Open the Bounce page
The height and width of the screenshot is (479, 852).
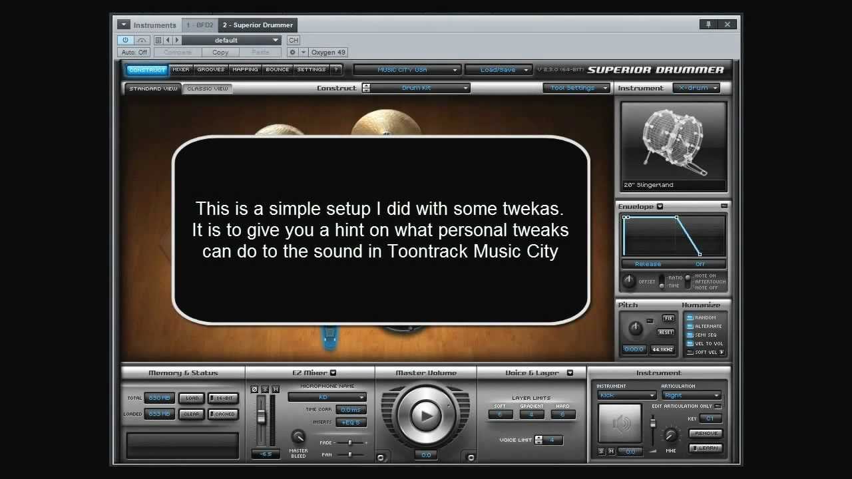pyautogui.click(x=278, y=69)
